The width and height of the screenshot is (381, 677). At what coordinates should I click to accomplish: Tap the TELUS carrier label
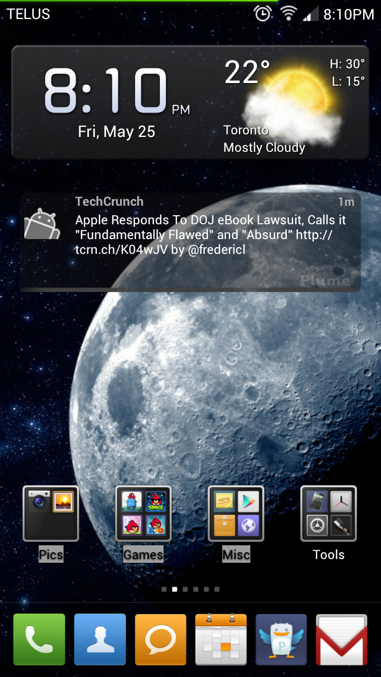click(x=29, y=14)
